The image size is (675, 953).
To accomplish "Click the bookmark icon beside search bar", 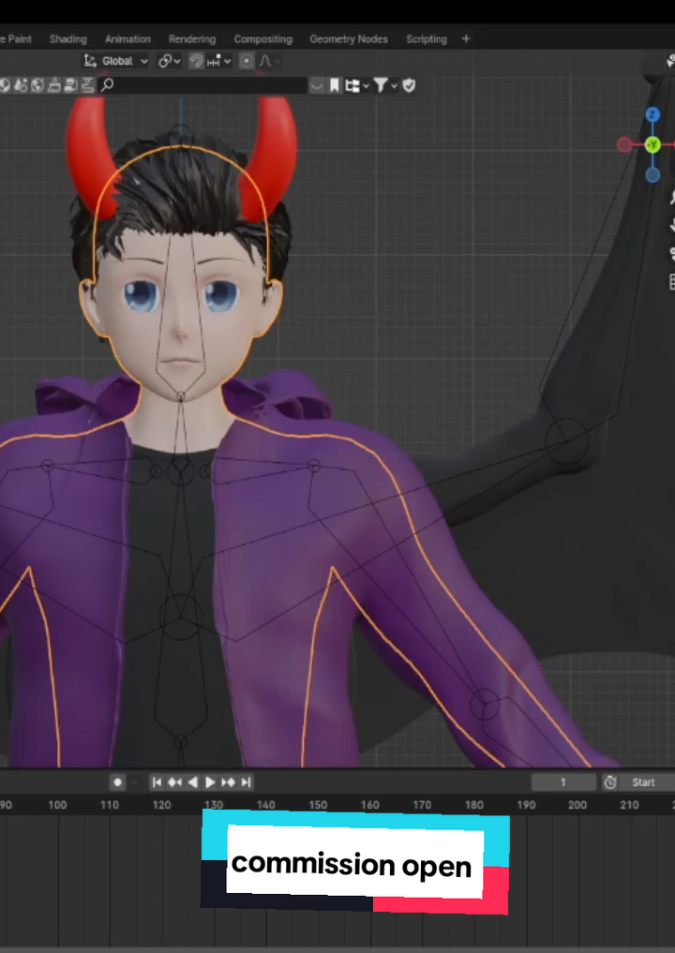I will 334,85.
